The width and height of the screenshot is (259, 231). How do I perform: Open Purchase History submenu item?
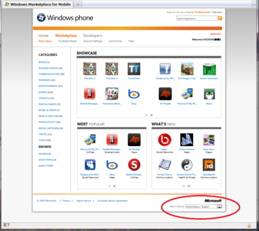67,41
